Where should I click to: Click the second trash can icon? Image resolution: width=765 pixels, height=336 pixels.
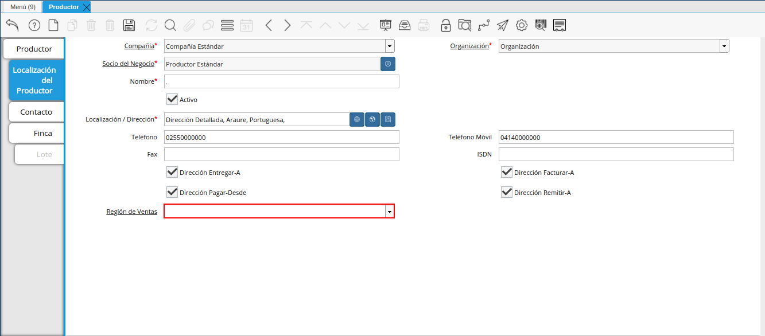[110, 25]
